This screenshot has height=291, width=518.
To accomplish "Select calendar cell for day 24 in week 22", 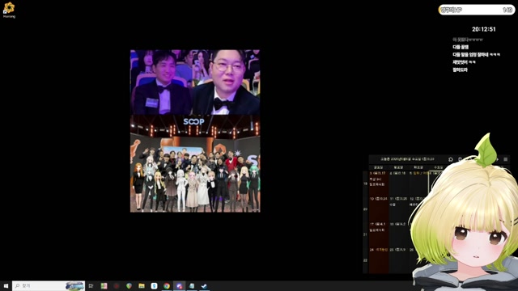I will pos(379,260).
